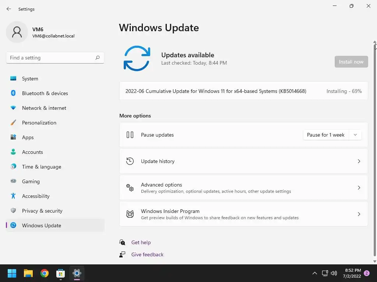Viewport: 377px width, 282px height.
Task: Click the network tray icon
Action: coord(325,273)
